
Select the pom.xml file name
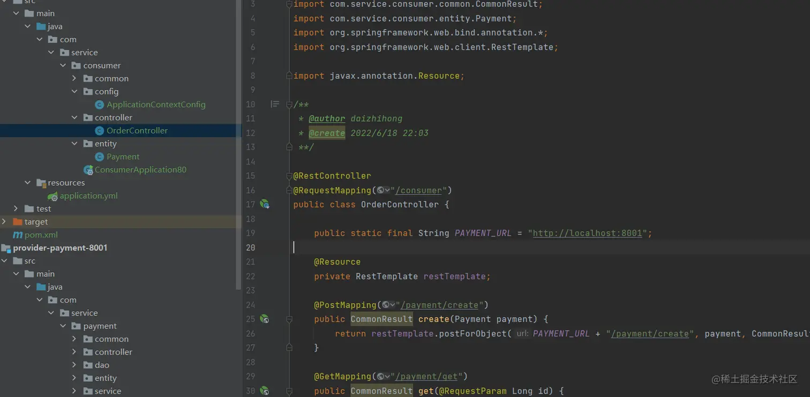click(41, 235)
